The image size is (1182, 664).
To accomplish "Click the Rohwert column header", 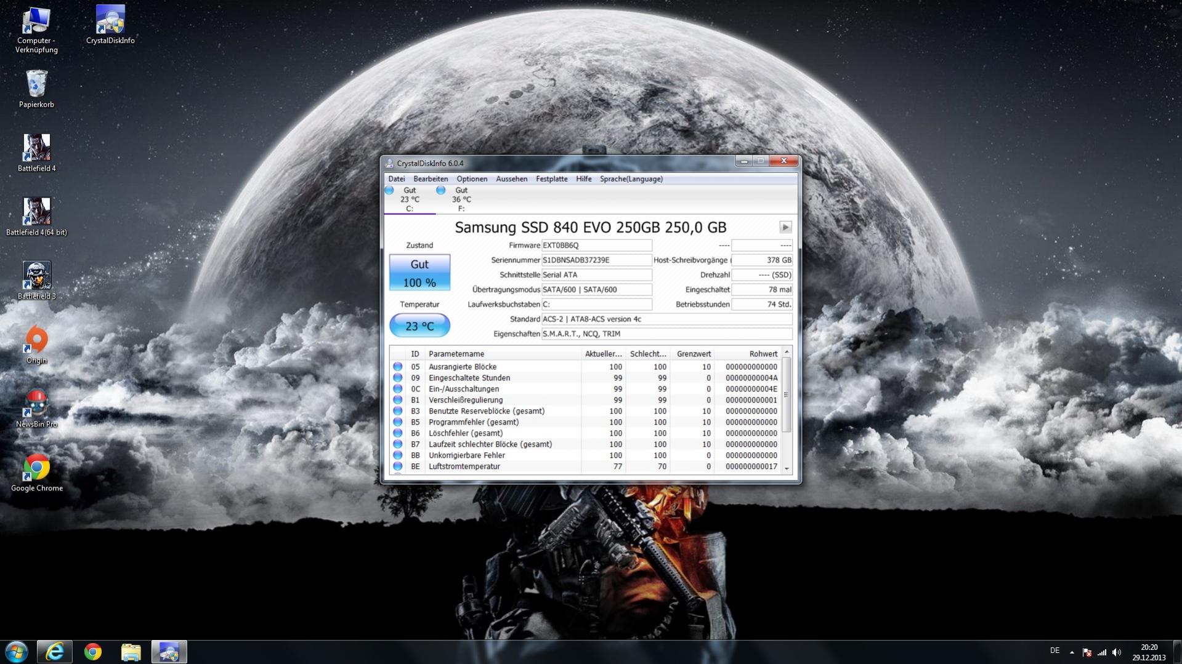I will (747, 354).
